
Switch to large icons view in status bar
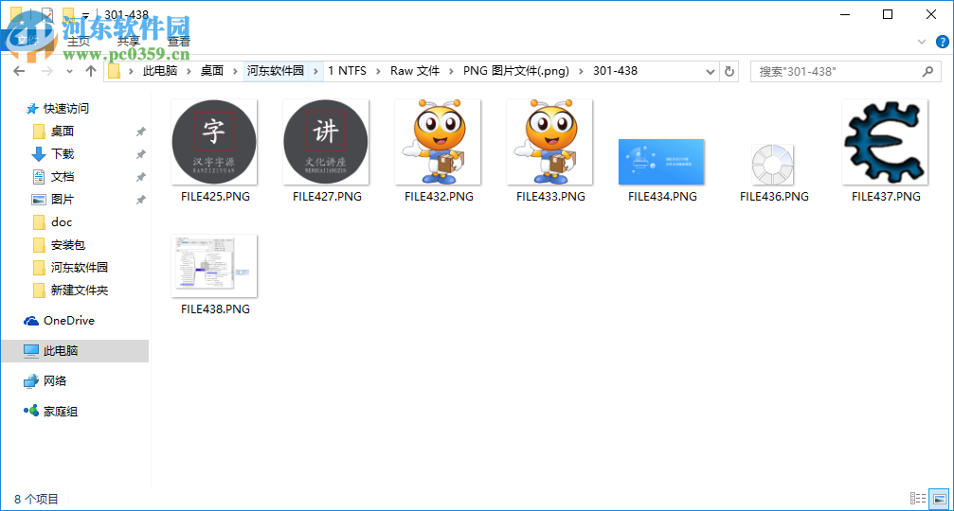pyautogui.click(x=940, y=499)
